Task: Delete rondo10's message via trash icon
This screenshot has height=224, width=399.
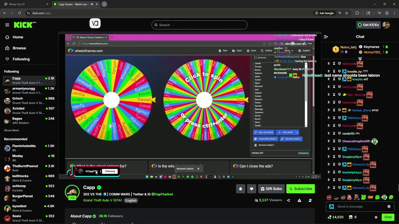Action: 329,133
